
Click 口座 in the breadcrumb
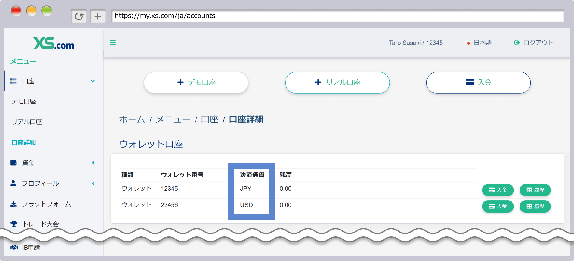(210, 119)
